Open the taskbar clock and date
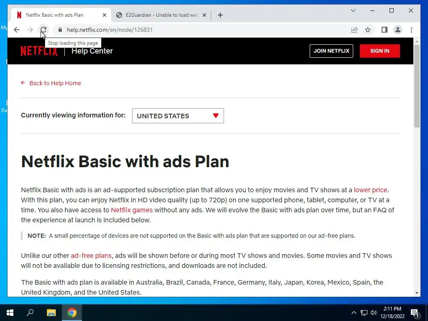 [x=392, y=313]
